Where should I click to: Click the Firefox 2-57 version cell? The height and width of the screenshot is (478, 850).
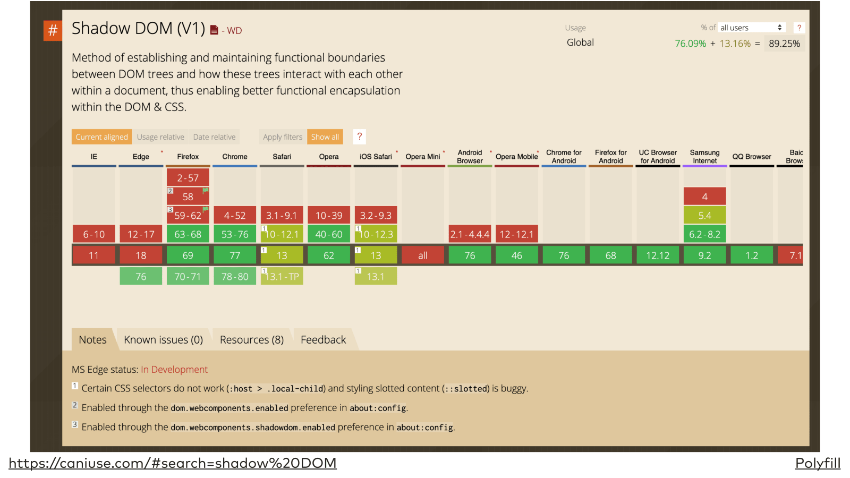[188, 178]
